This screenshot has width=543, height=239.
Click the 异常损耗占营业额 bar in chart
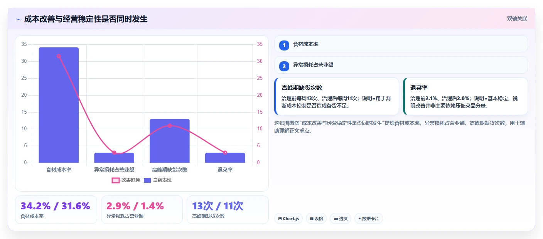point(114,158)
